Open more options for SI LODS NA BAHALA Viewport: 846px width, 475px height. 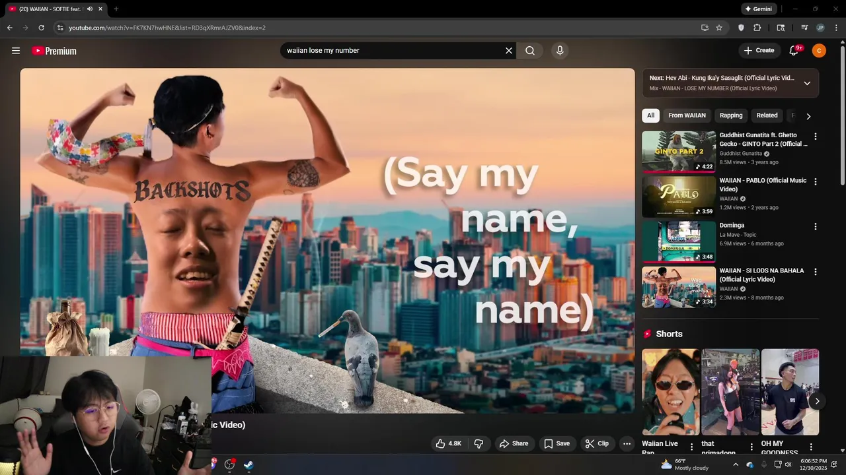click(x=815, y=272)
